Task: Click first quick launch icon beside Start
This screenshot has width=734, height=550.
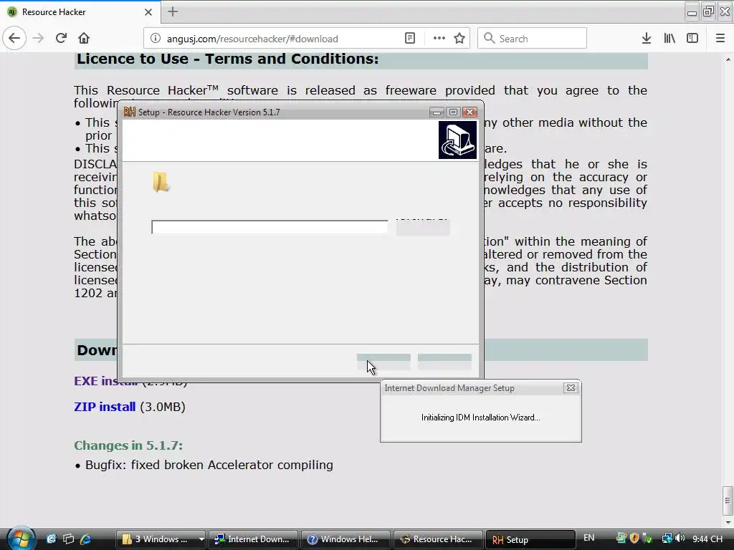Action: [x=51, y=539]
